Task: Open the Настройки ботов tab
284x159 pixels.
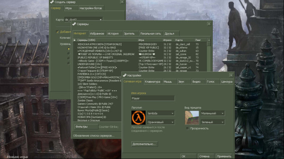Action: tap(91, 8)
